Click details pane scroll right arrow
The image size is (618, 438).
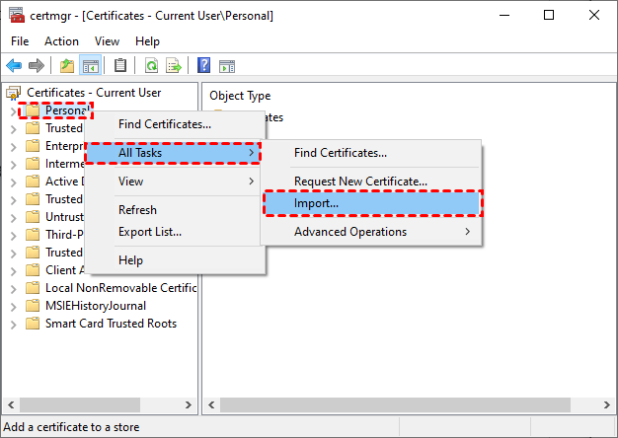[x=607, y=404]
